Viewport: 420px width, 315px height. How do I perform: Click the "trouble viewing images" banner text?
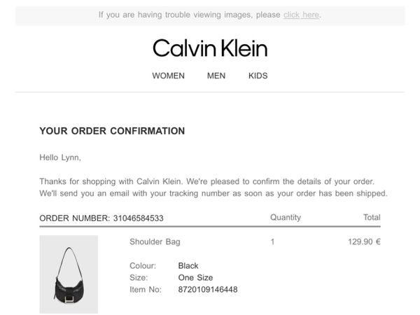tap(189, 15)
